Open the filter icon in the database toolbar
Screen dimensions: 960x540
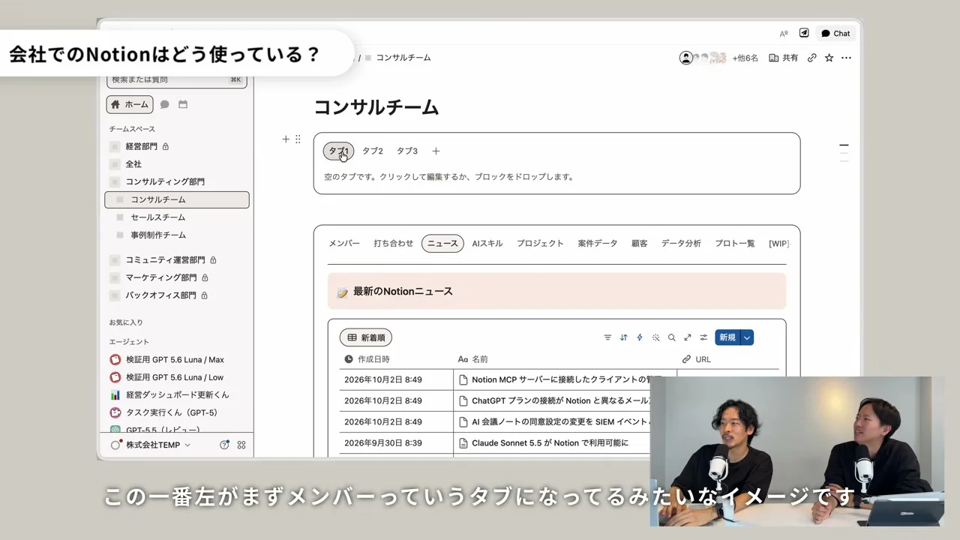[607, 337]
